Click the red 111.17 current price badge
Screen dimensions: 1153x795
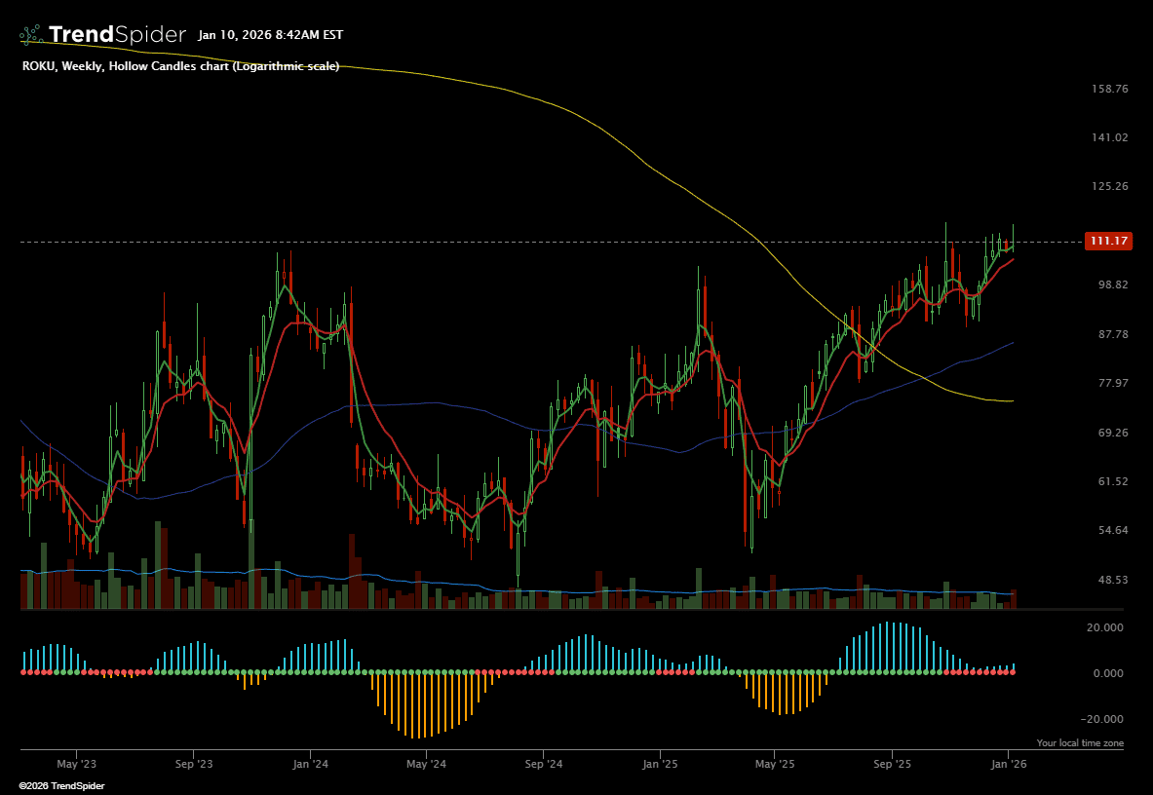tap(1108, 242)
